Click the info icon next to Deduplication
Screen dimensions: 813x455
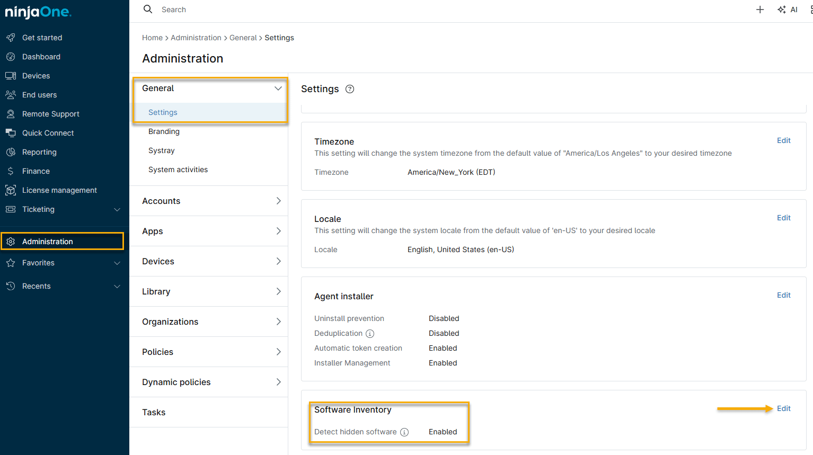(370, 334)
